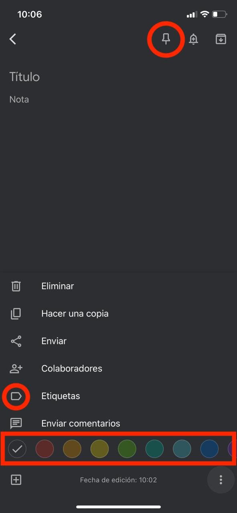Screen dimensions: 237x513
Task: Pin the note using the pin icon
Action: [x=166, y=39]
